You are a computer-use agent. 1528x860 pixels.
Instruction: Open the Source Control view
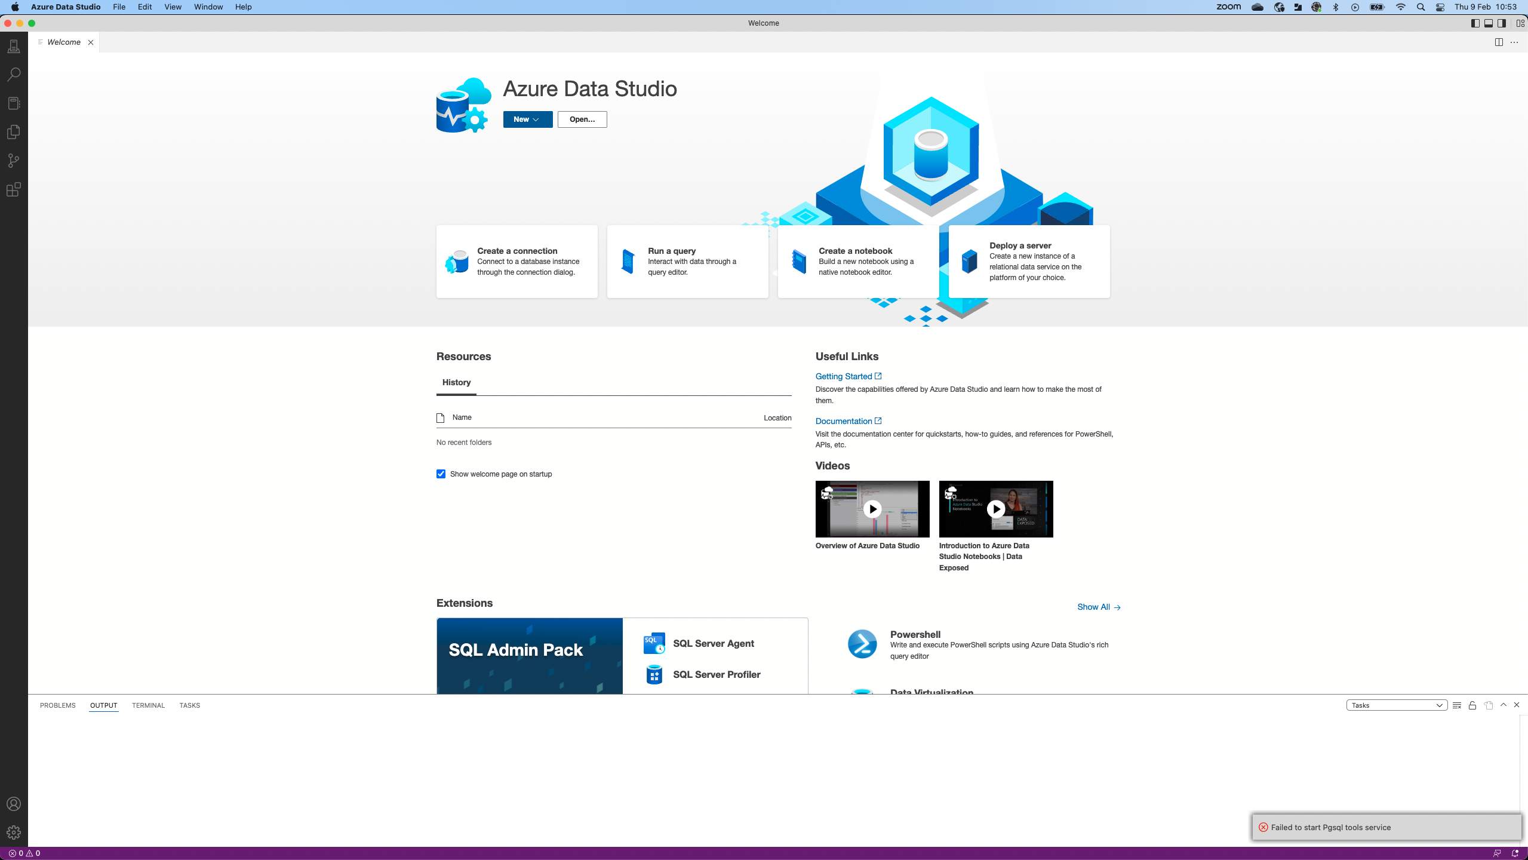coord(14,161)
